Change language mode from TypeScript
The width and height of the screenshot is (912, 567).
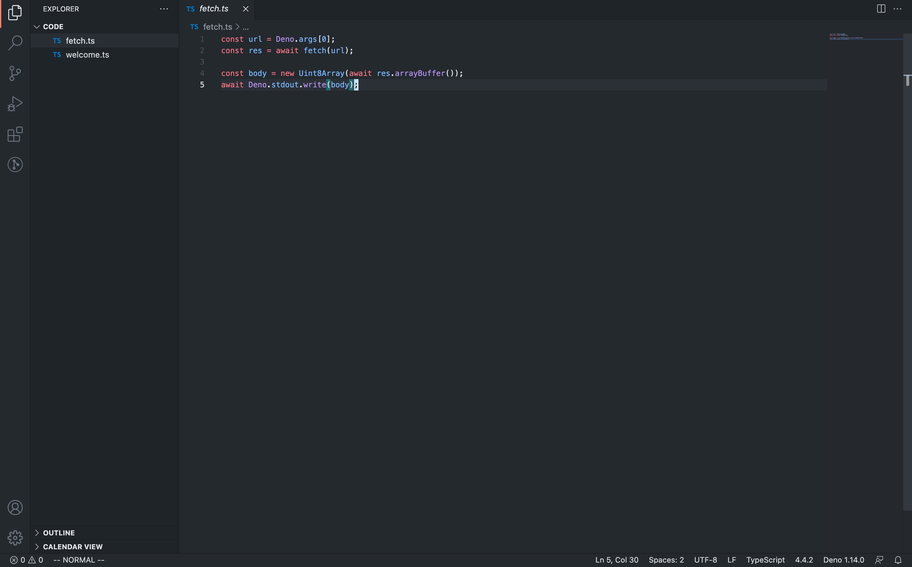coord(765,560)
